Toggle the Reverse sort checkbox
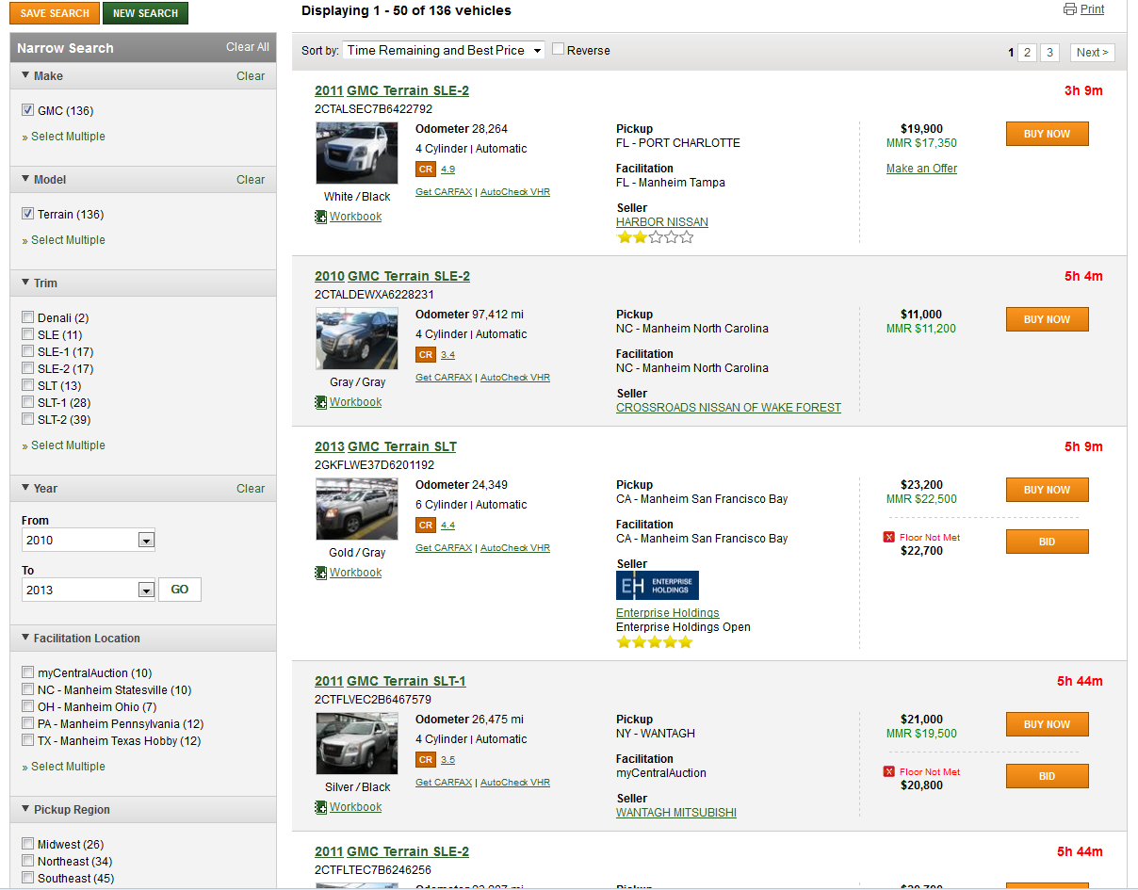Image resolution: width=1138 pixels, height=890 pixels. [559, 49]
